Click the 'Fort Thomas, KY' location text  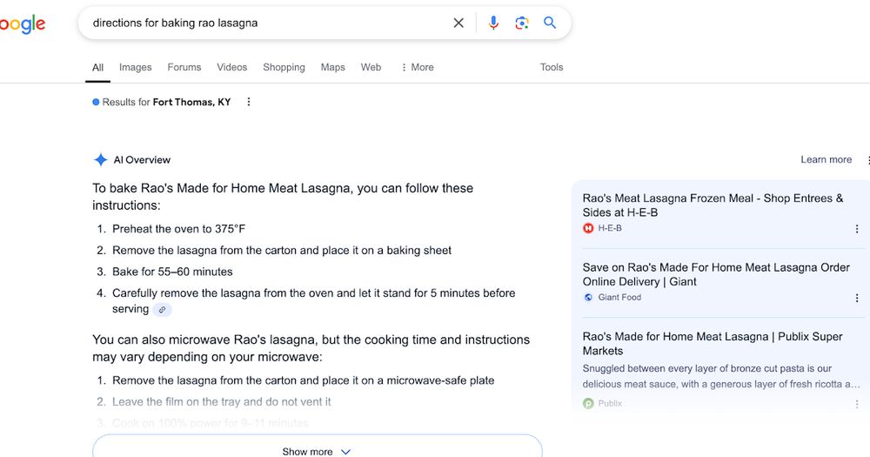pos(192,102)
